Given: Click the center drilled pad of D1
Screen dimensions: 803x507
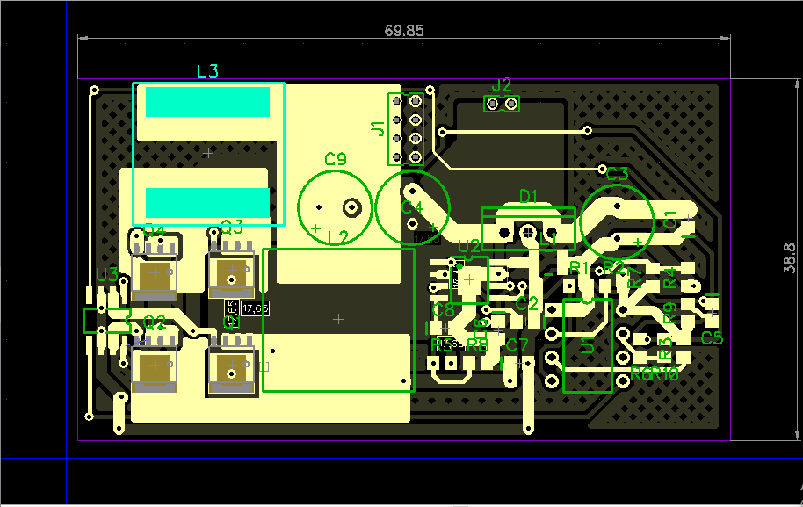Looking at the screenshot, I should (x=529, y=233).
